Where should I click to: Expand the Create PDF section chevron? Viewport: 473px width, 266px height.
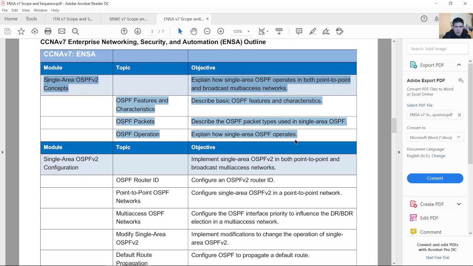tap(459, 204)
